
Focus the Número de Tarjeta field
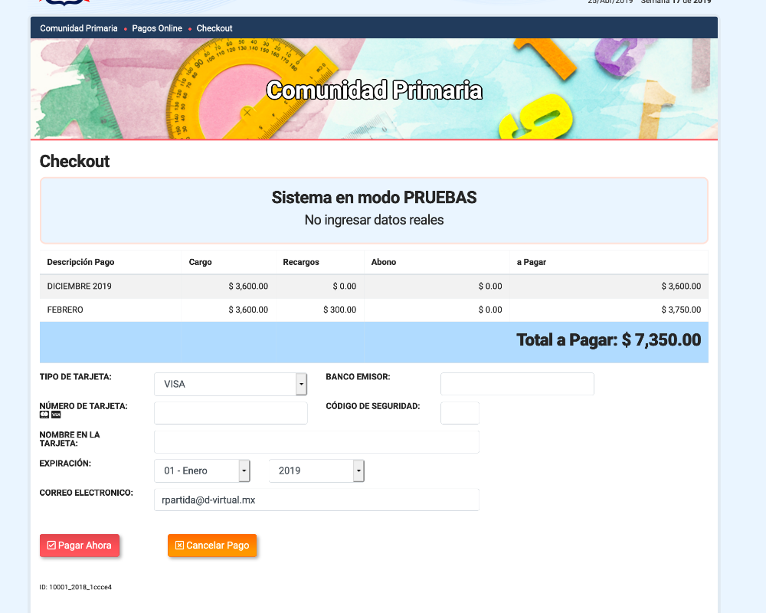(231, 413)
